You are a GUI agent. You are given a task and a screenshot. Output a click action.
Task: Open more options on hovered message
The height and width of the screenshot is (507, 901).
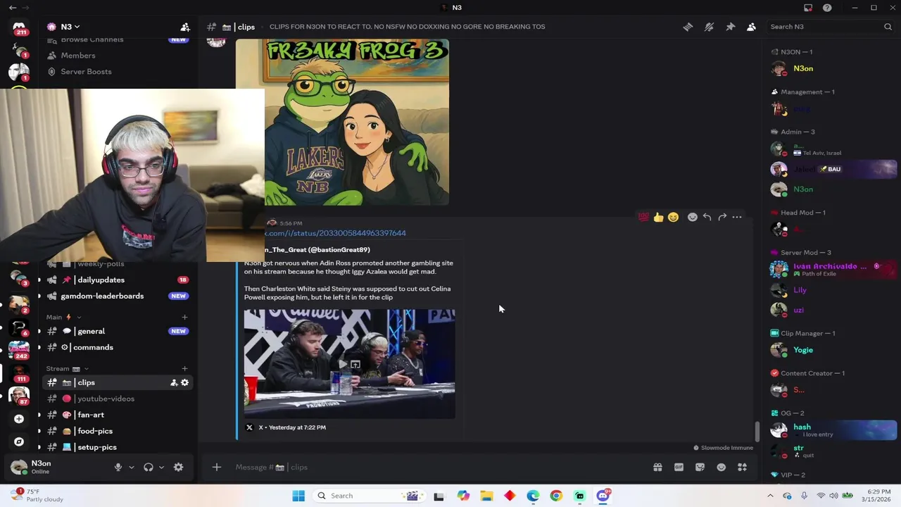coord(737,217)
